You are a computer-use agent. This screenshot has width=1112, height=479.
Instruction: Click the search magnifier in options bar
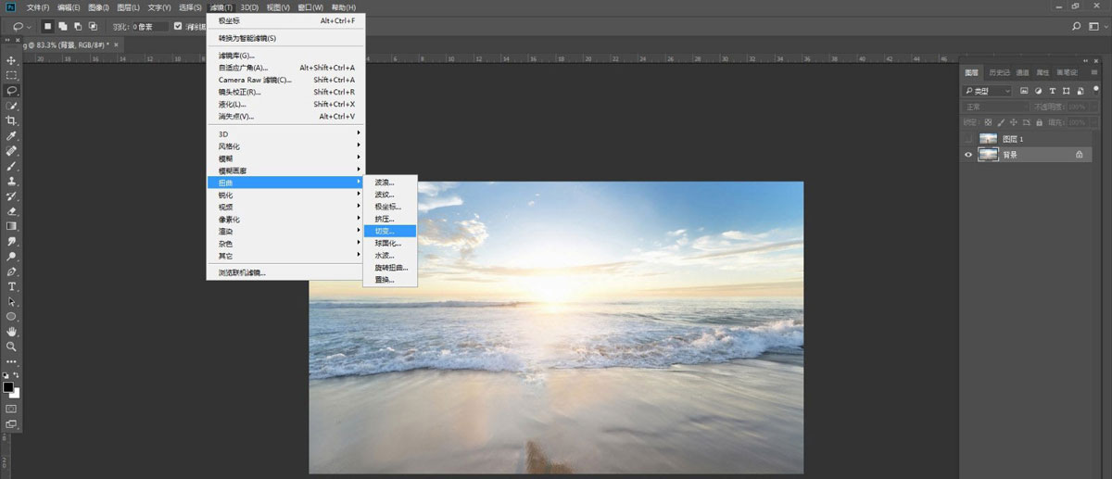[1076, 27]
